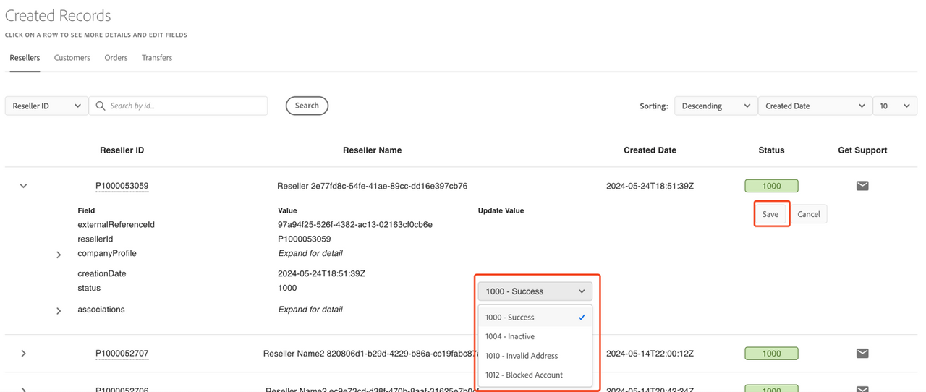This screenshot has height=392, width=926.
Task: Expand the companyProfile field details
Action: point(59,255)
